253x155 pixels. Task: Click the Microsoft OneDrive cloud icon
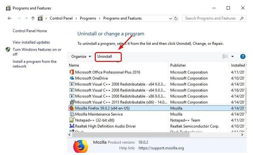click(72, 78)
